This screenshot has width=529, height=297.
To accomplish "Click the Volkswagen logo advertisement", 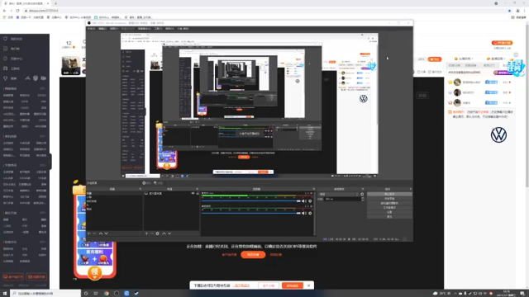I will click(498, 135).
